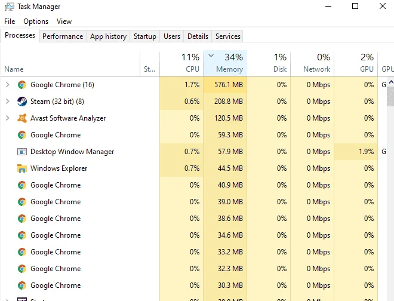Switch to the App history tab

pyautogui.click(x=108, y=36)
